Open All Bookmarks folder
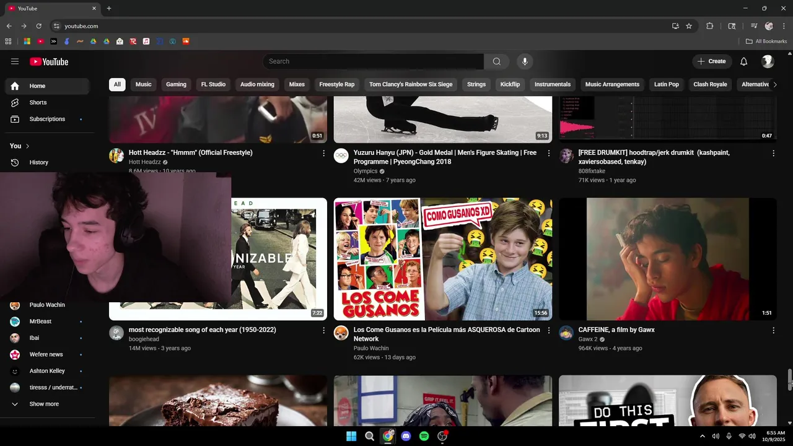 click(766, 42)
